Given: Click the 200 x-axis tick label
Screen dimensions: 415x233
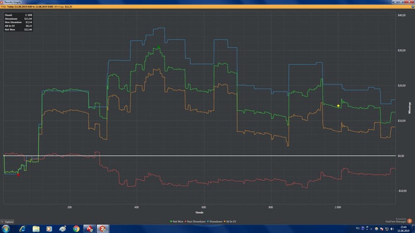Looking at the screenshot, I should tap(69, 208).
